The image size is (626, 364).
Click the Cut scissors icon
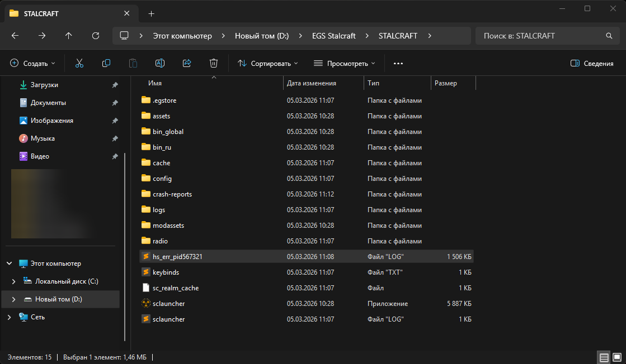[x=79, y=64]
